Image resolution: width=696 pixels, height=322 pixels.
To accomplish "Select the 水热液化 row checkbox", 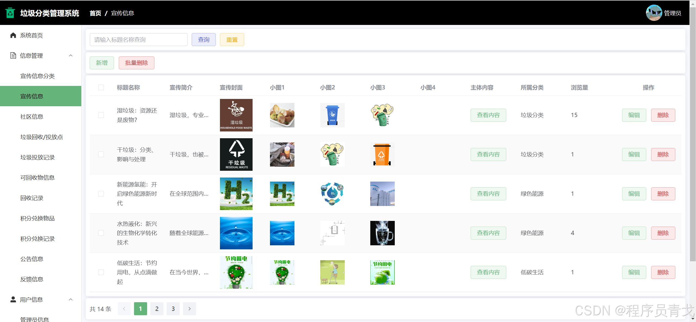I will [101, 233].
